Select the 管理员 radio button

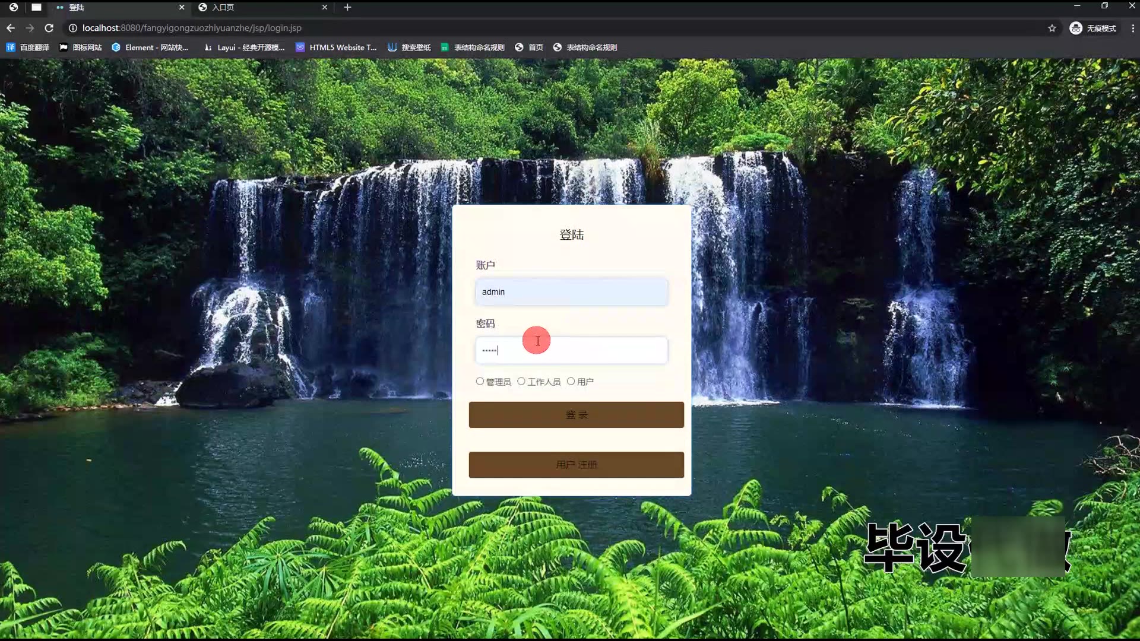click(480, 381)
